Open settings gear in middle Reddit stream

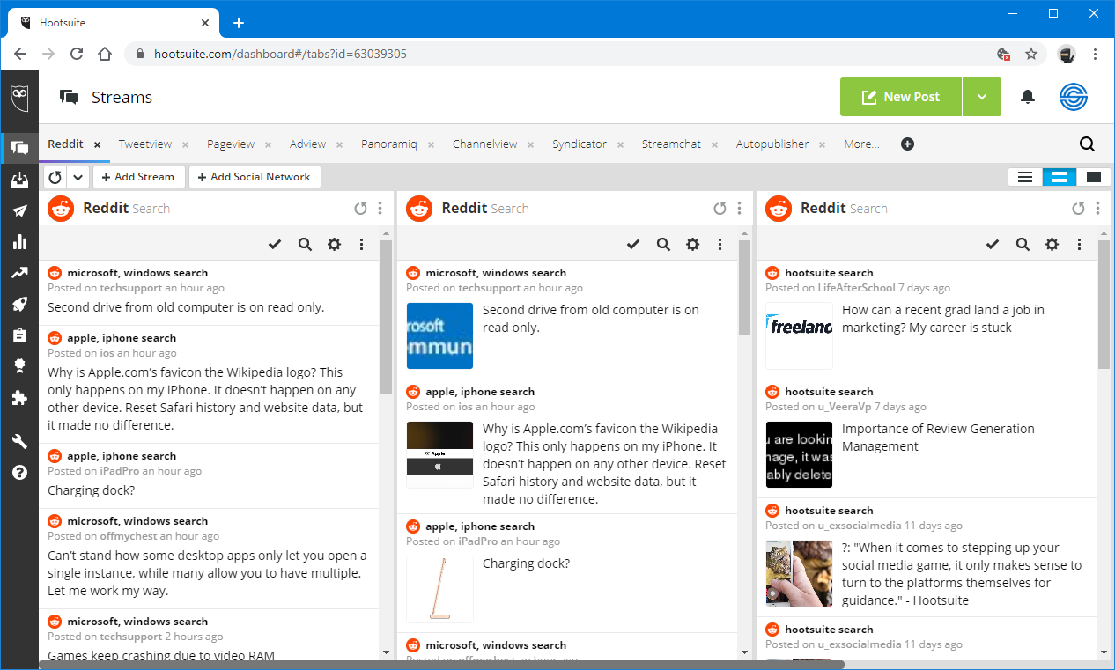pyautogui.click(x=692, y=244)
